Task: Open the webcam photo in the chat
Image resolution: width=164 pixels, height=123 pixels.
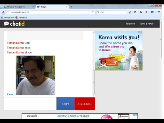Action: pos(36,75)
